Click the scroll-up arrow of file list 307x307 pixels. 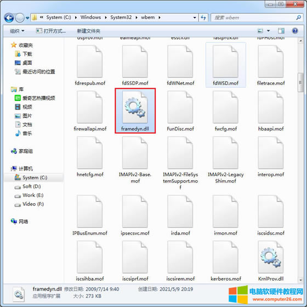[300, 41]
